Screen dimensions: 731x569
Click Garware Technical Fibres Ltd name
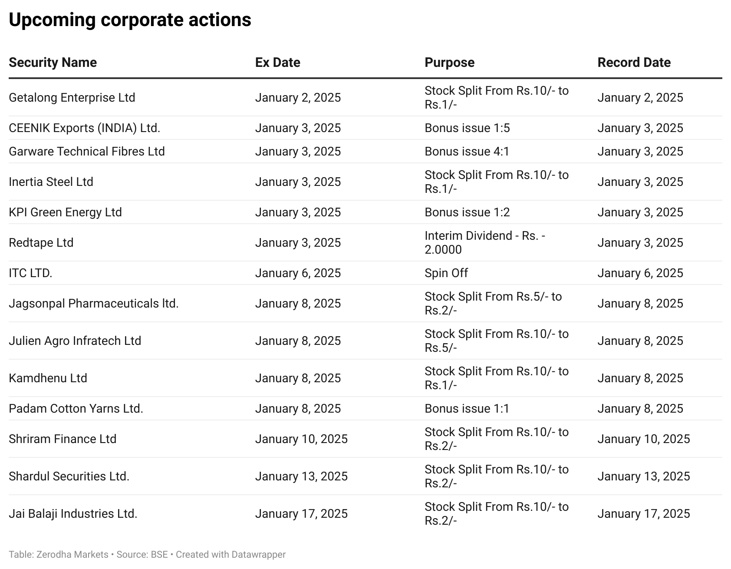(87, 152)
